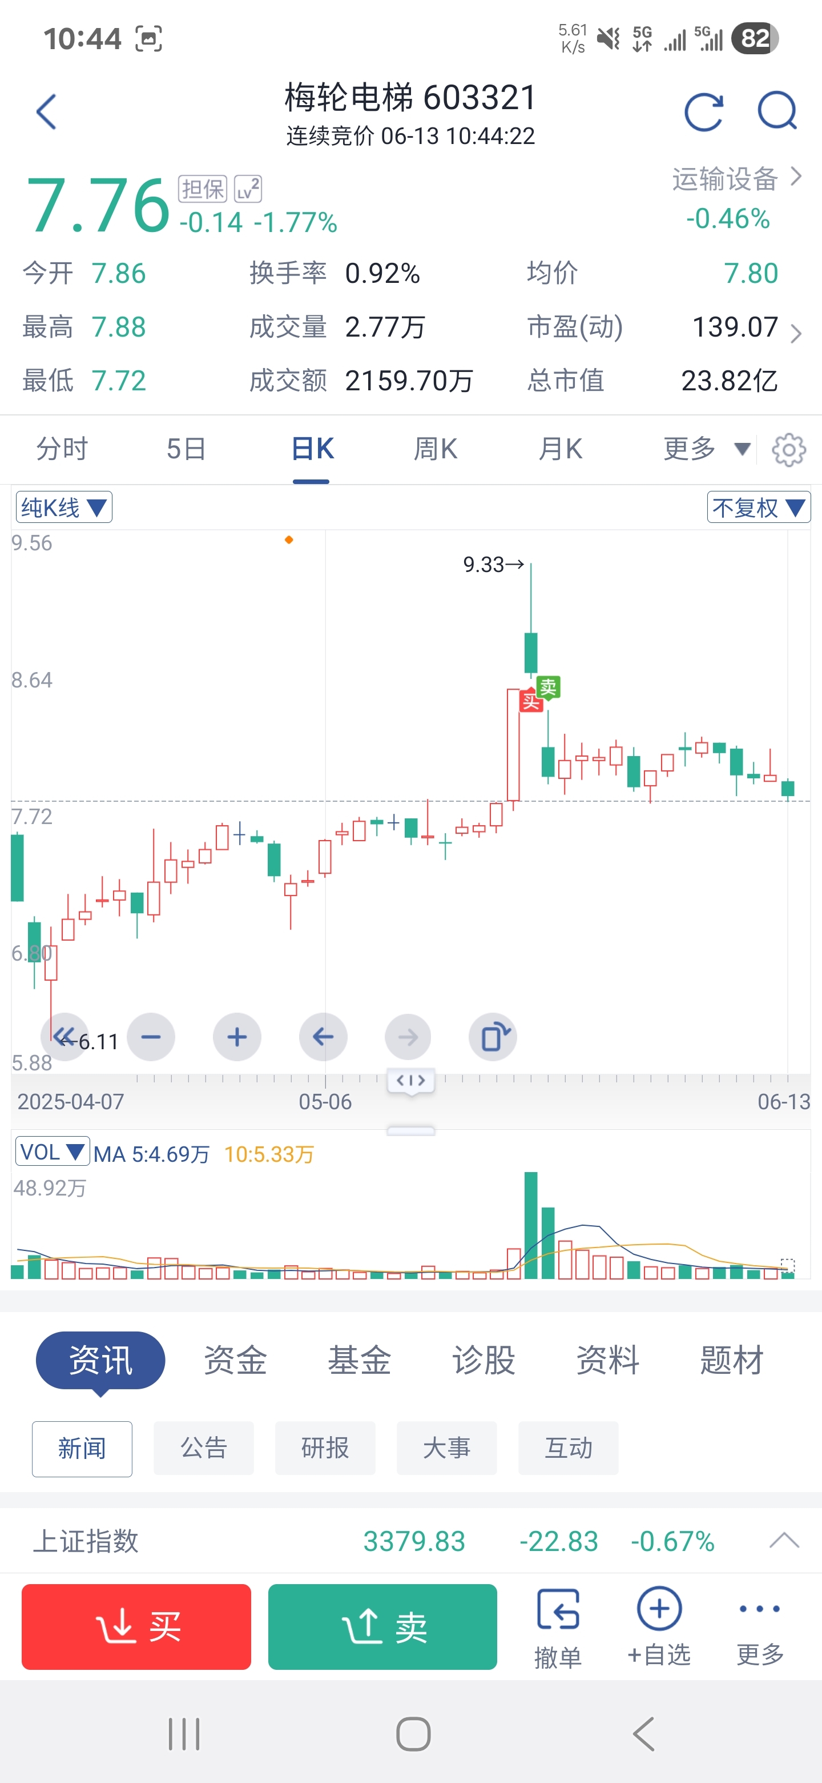The height and width of the screenshot is (1783, 822).
Task: Tap the 上证指数 3379.83 value
Action: coord(414,1541)
